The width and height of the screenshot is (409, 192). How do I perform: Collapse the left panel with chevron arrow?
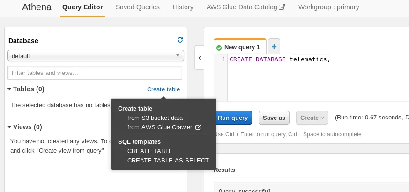[200, 58]
